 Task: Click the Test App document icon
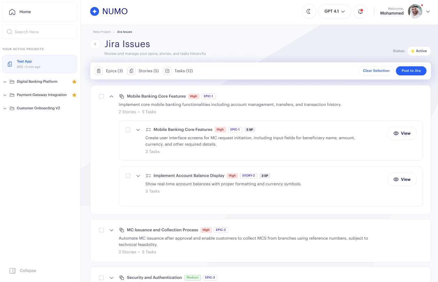[10, 64]
